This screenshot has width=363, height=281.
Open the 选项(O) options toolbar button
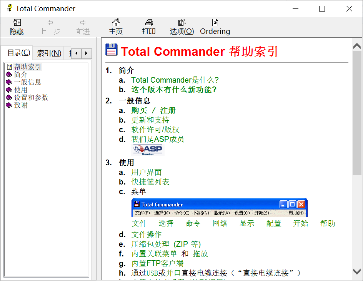coord(182,27)
